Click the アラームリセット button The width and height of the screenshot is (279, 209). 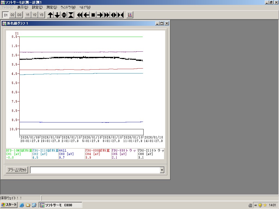click(x=17, y=170)
